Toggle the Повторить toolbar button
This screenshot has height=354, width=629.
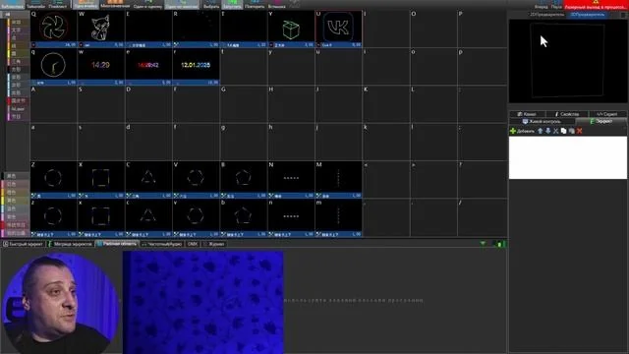pos(254,4)
